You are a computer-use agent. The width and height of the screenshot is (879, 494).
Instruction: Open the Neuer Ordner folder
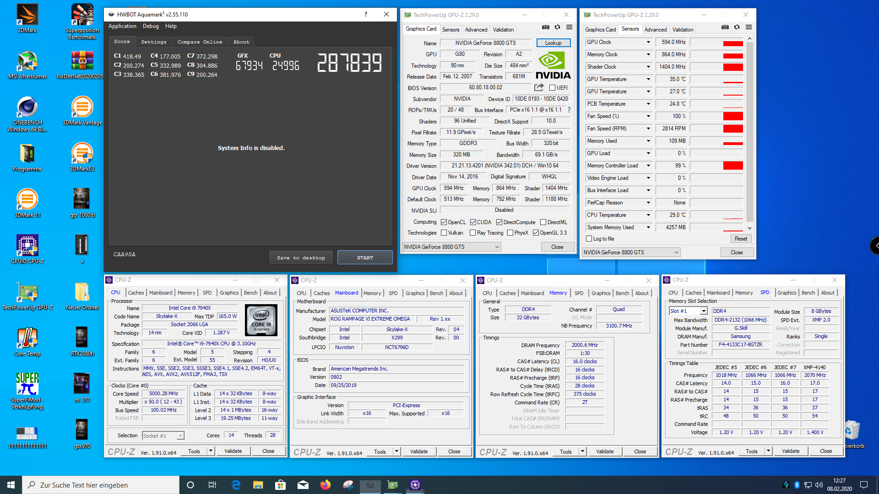82,295
